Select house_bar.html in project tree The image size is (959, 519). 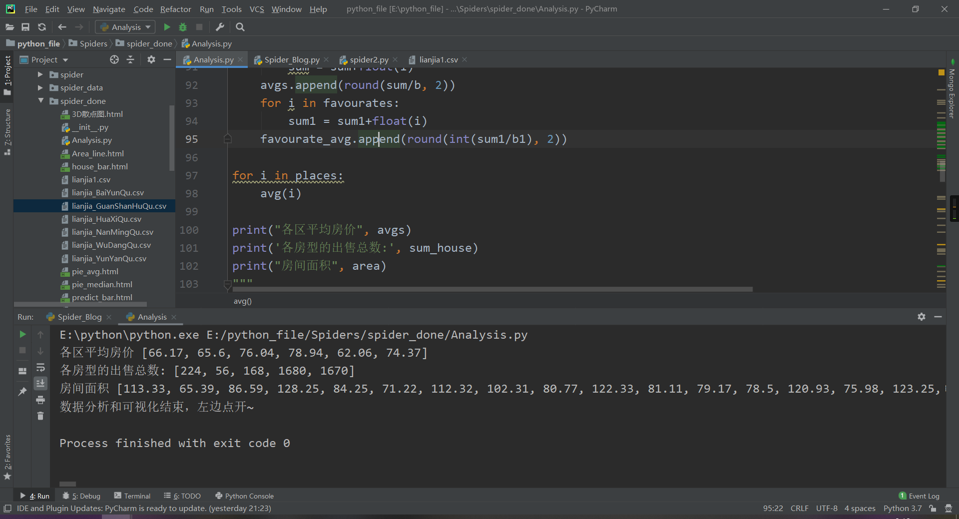tap(99, 166)
